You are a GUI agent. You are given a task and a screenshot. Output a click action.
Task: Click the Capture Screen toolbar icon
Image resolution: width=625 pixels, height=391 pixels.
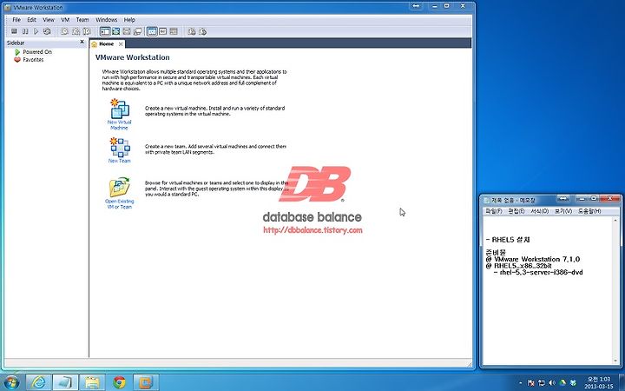[192, 31]
